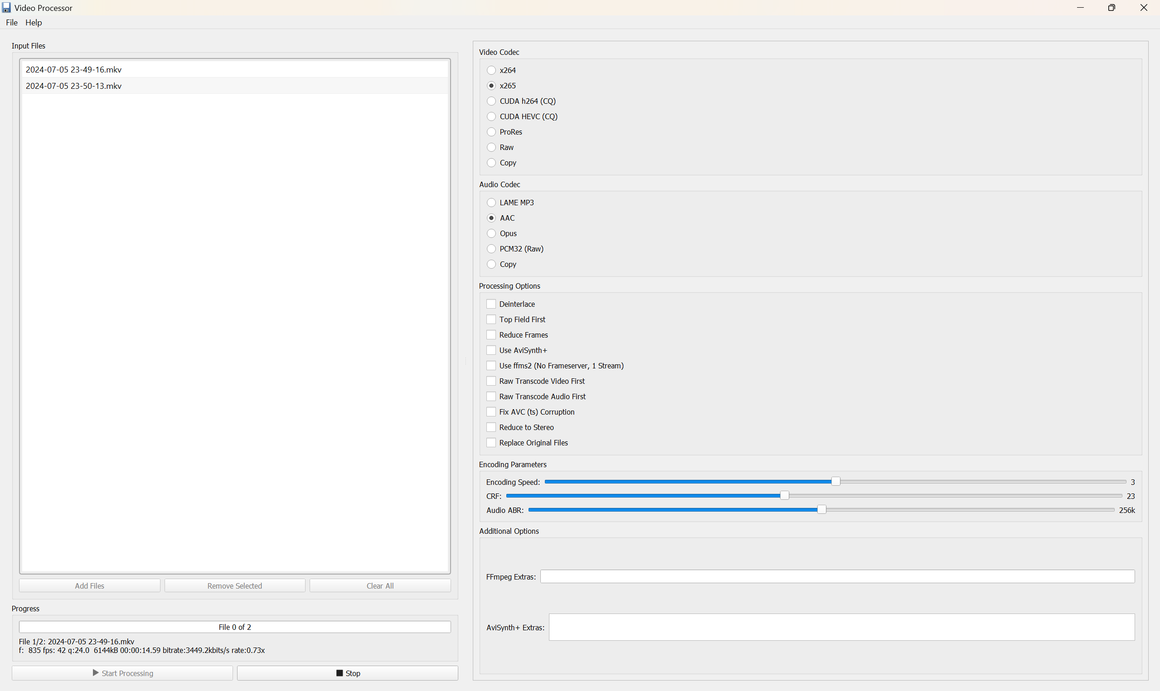Select CUDA HEVC (CQ) codec
Image resolution: width=1160 pixels, height=691 pixels.
tap(490, 116)
